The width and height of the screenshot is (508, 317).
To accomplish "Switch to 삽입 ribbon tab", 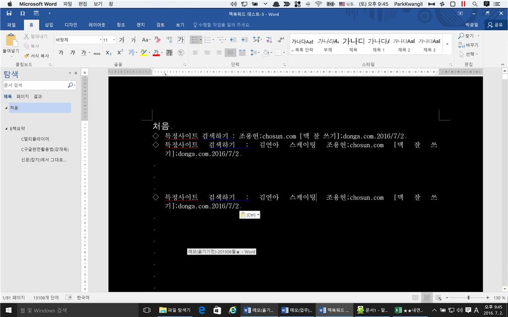I will (x=49, y=25).
